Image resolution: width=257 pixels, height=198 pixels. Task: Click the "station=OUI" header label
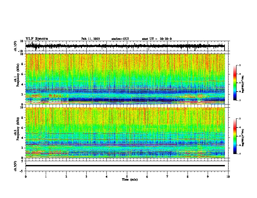[120, 39]
